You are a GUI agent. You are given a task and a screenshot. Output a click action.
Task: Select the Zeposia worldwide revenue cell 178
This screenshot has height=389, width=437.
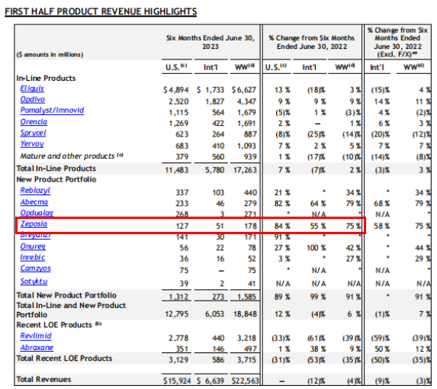pyautogui.click(x=250, y=226)
